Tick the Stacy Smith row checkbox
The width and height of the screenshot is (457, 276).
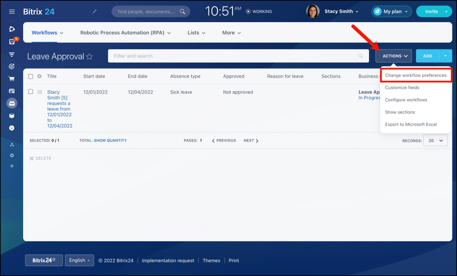31,92
